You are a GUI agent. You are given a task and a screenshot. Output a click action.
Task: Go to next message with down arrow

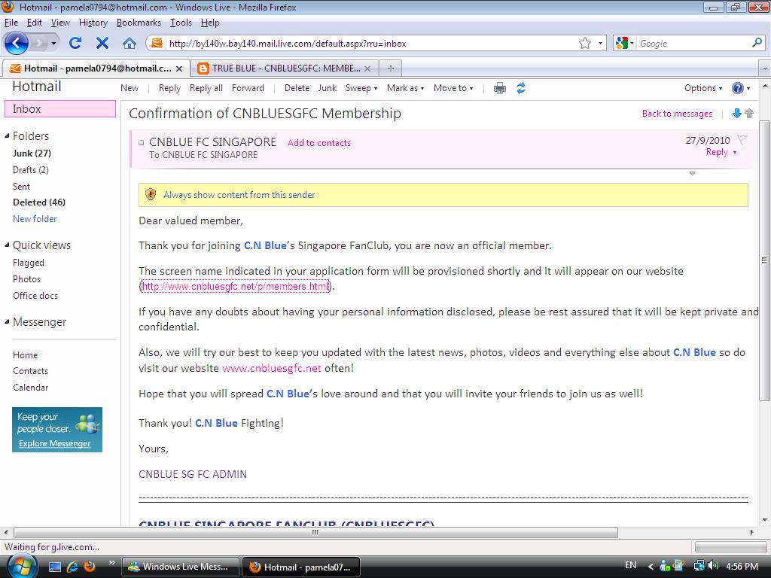tap(736, 114)
